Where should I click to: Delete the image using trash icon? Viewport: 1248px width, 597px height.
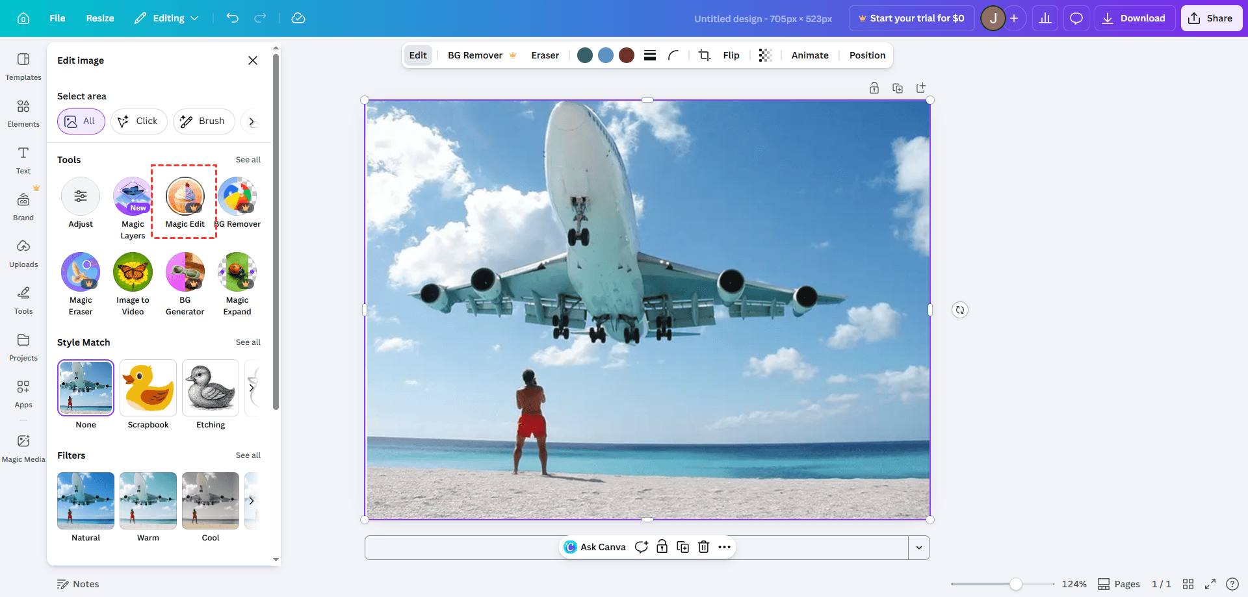click(x=703, y=547)
